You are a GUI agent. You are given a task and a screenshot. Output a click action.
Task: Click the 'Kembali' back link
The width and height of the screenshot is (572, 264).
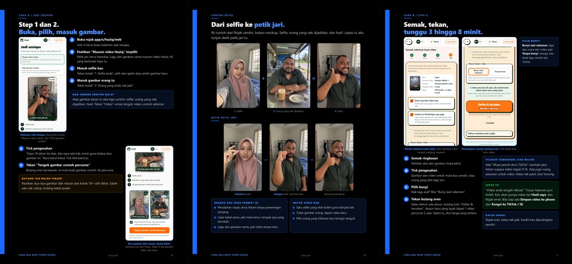(x=489, y=123)
